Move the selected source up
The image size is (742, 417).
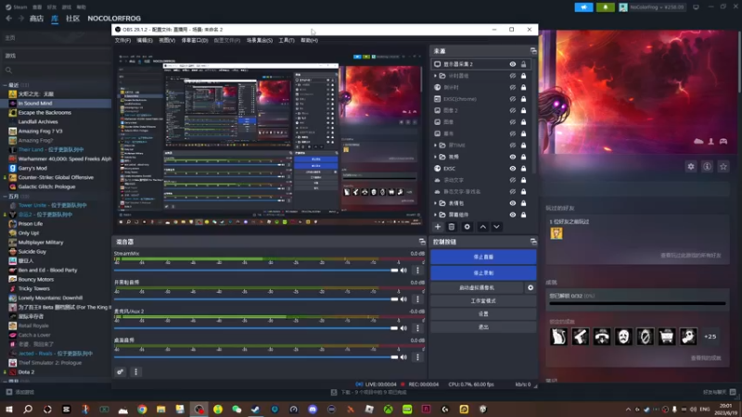tap(482, 227)
